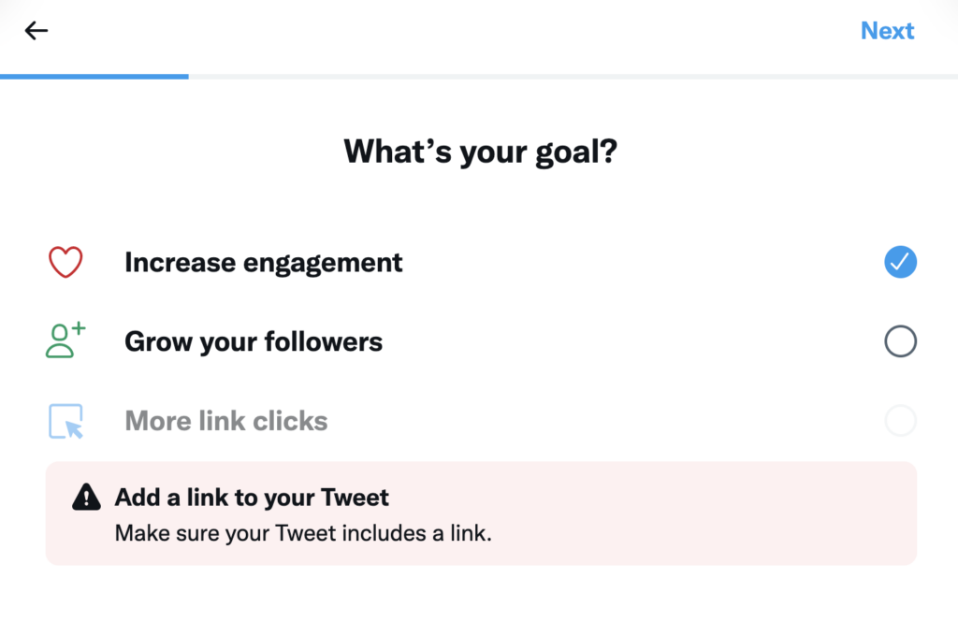Click the More link clicks label text
Viewport: 958px width, 622px height.
click(225, 421)
